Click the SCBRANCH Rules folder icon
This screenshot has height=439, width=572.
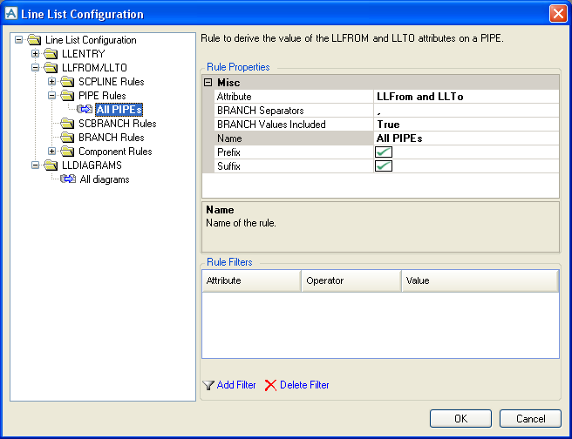tap(68, 124)
